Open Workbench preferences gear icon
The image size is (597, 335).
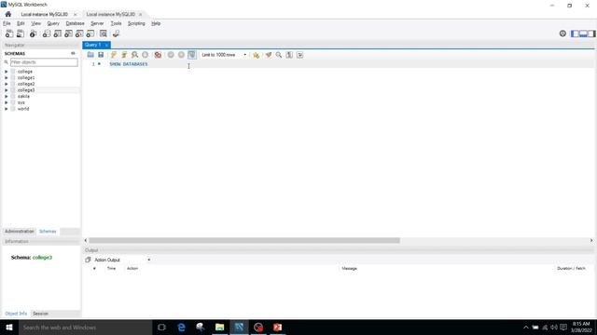[x=562, y=33]
